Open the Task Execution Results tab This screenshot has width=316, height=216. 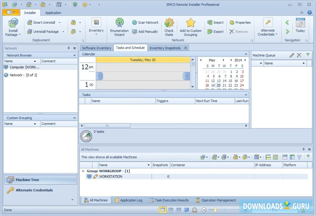point(169,200)
